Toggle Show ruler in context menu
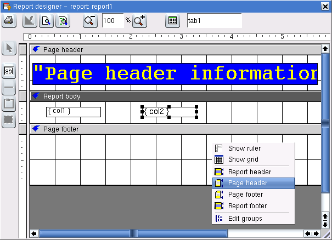The height and width of the screenshot is (240, 332). point(244,148)
